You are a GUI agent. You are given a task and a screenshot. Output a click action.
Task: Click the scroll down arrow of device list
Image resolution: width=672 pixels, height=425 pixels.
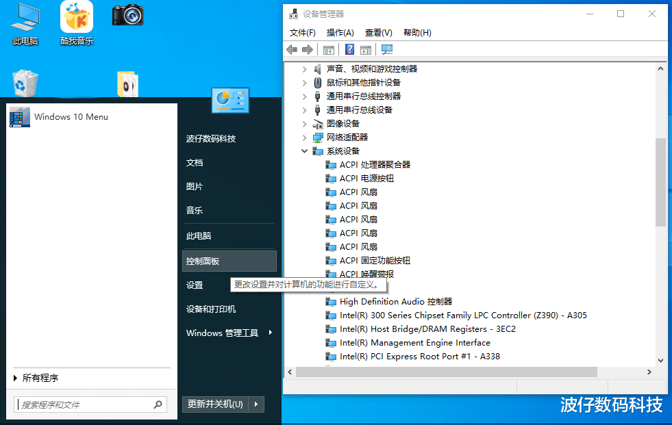click(660, 361)
